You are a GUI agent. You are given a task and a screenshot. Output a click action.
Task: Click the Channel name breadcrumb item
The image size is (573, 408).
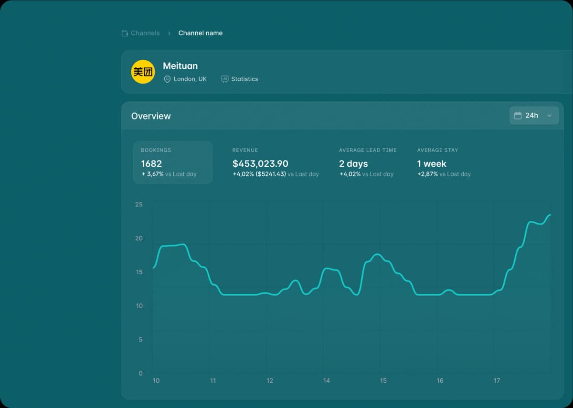pos(200,33)
